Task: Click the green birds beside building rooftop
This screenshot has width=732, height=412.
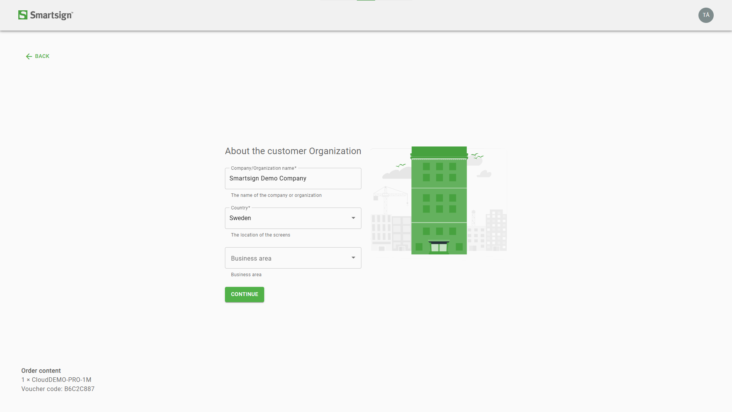Action: tap(477, 156)
